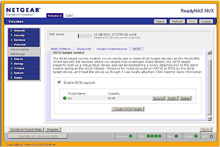Click the Refresh button
Viewport: 220px width, 147px height.
pyautogui.click(x=178, y=22)
